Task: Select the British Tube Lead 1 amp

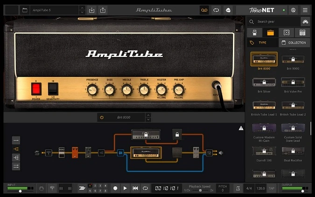Action: coord(264,105)
